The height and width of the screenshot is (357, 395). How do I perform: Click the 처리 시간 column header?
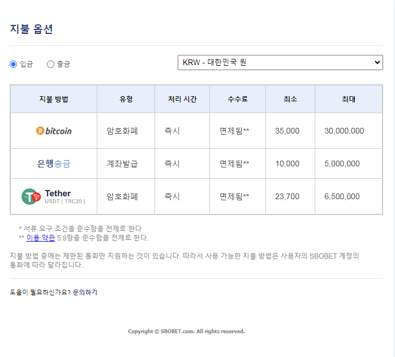coord(182,99)
